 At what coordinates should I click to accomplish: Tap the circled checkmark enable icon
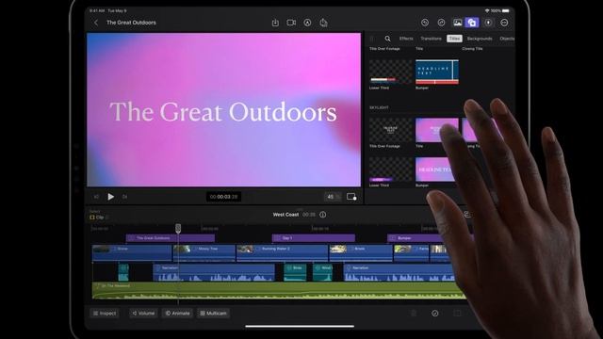435,314
